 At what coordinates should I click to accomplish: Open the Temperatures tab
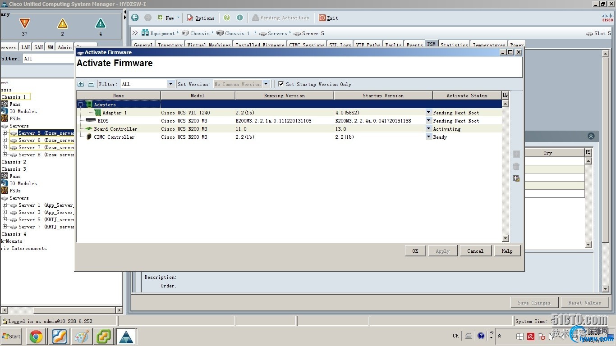(489, 45)
